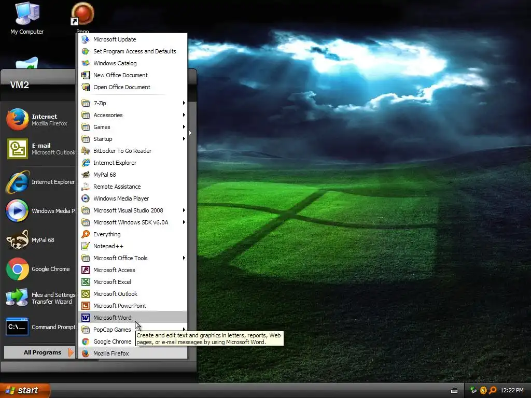Open BitLocker To Go Reader
The height and width of the screenshot is (398, 531).
click(133, 151)
